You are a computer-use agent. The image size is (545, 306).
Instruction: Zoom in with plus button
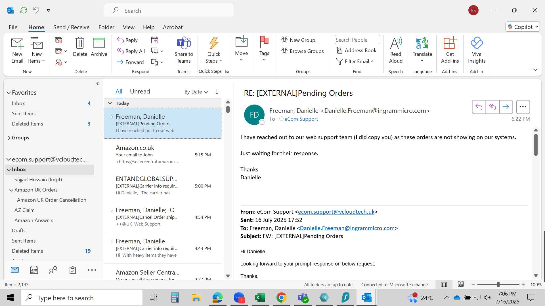point(523,284)
